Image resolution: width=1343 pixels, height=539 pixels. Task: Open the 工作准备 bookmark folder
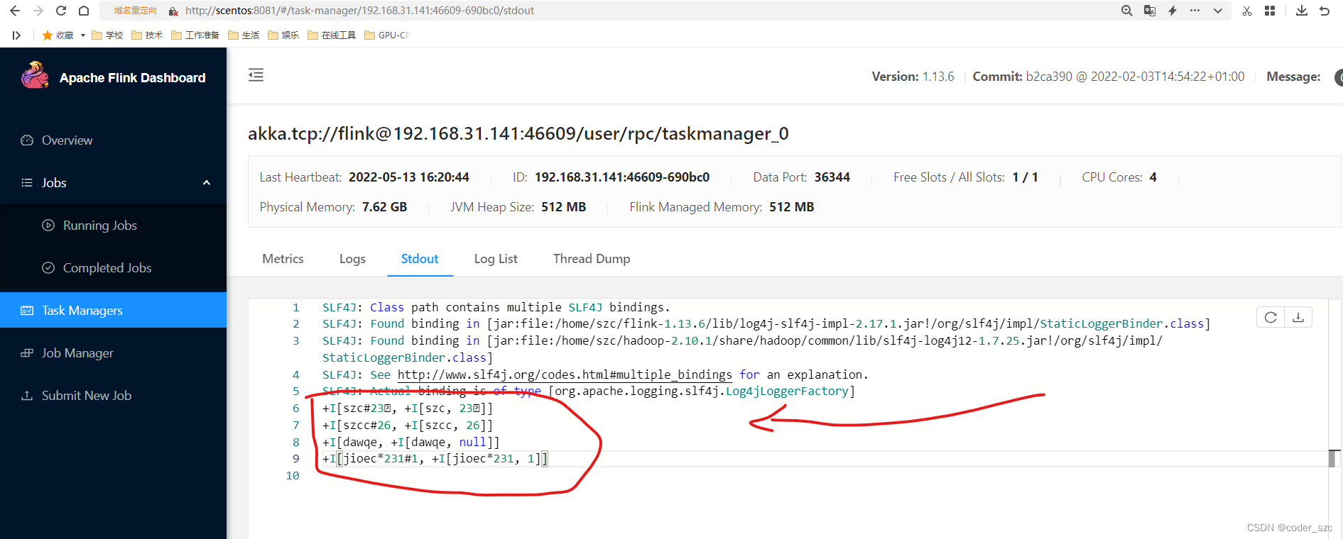195,35
